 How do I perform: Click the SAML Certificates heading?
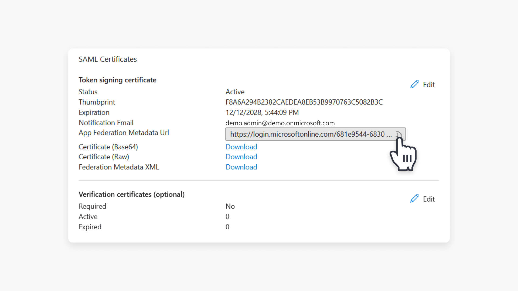[108, 59]
